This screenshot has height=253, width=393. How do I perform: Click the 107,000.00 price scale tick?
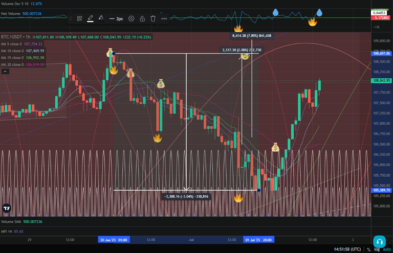(381, 123)
